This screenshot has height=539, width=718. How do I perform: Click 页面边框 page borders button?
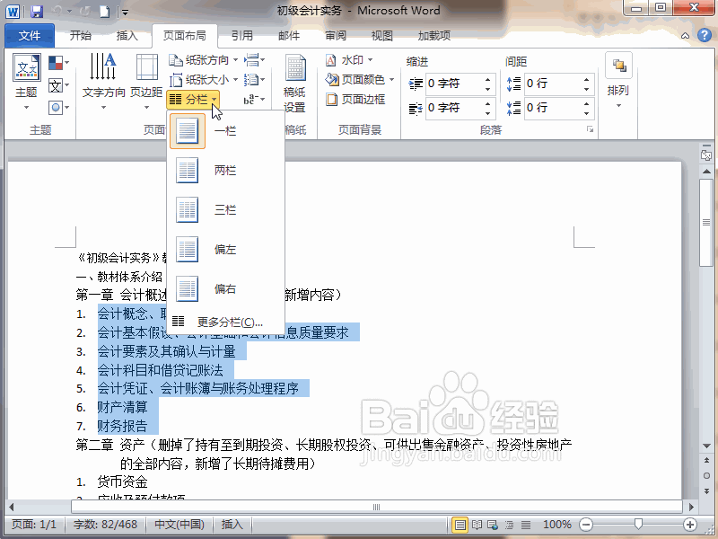[355, 99]
